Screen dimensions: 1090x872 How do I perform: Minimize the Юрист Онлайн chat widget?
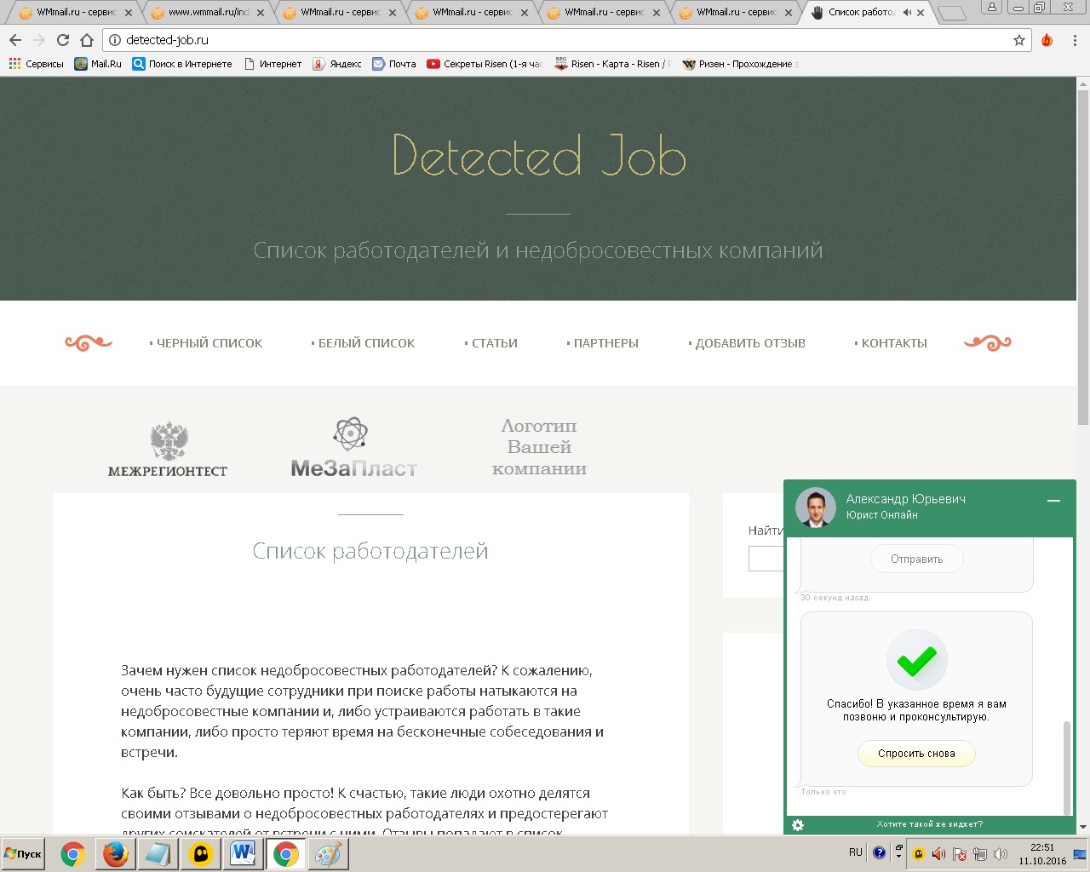1053,501
